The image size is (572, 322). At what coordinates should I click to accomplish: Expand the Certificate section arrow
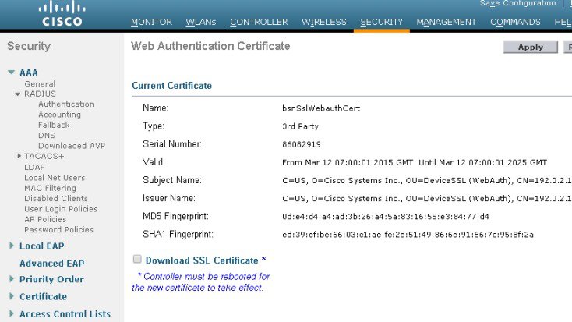pyautogui.click(x=12, y=296)
